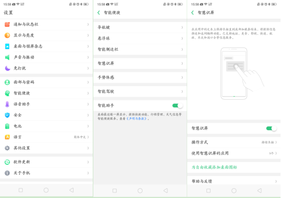The height and width of the screenshot is (198, 281).
Task: Tap the green speaker 声音与振动 icon
Action: click(7, 57)
